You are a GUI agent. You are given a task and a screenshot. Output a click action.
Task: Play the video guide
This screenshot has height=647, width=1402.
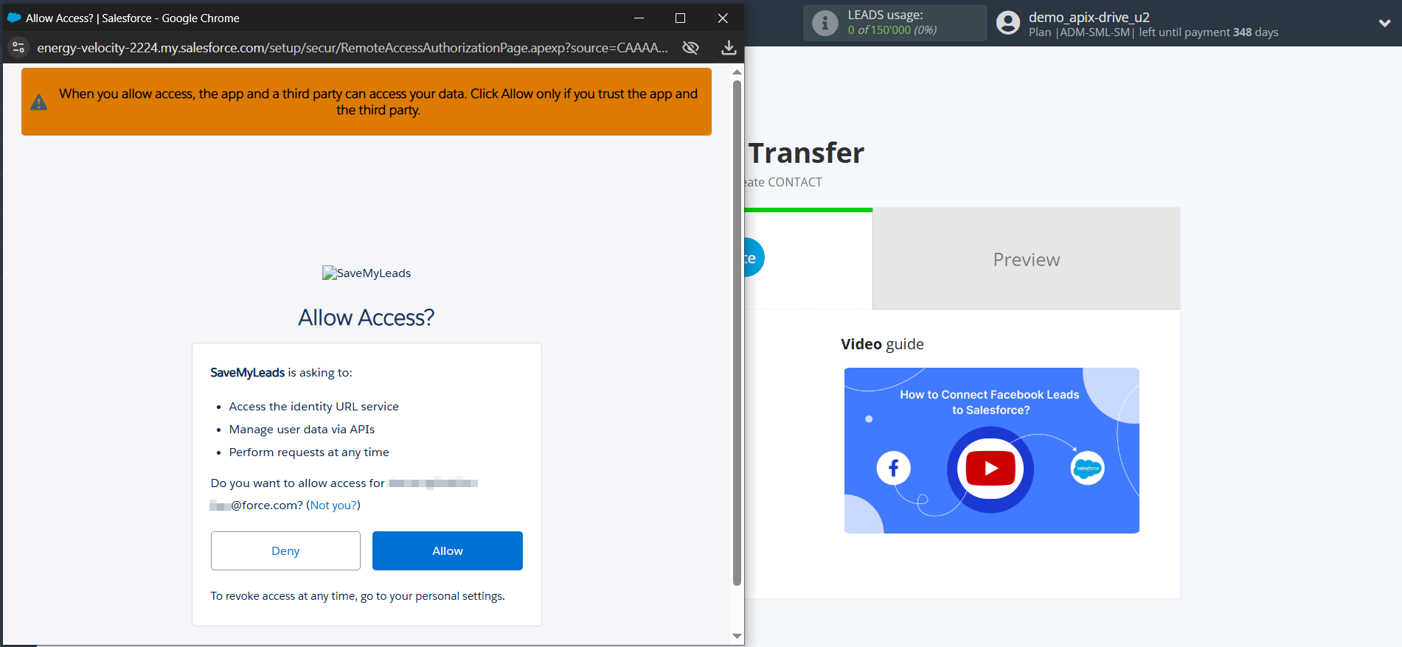[x=990, y=469]
